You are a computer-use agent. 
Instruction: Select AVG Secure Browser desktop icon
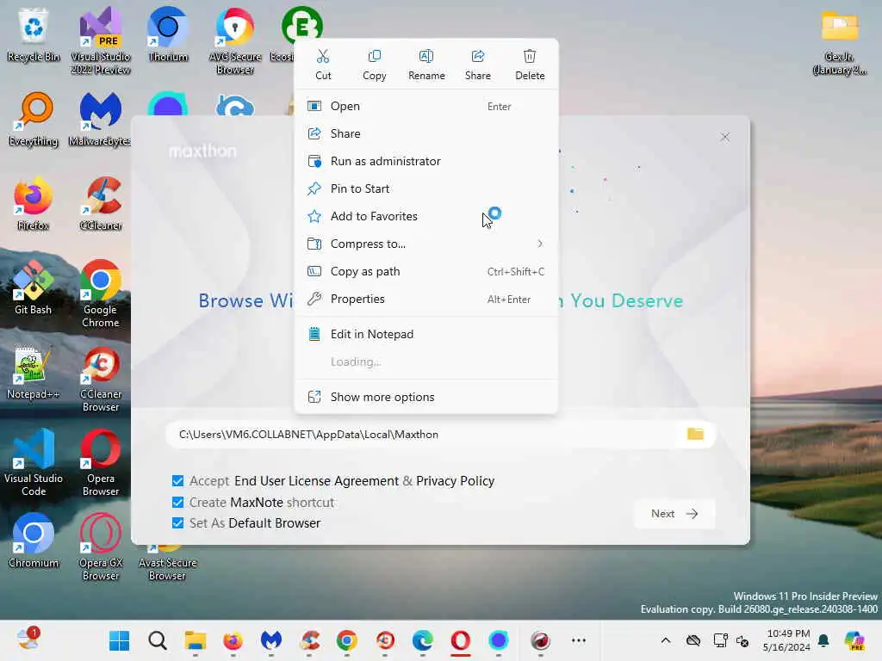235,41
